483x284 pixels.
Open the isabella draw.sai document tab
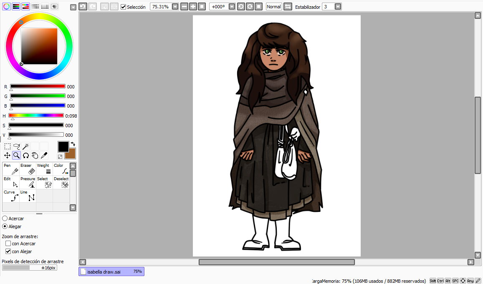[111, 271]
